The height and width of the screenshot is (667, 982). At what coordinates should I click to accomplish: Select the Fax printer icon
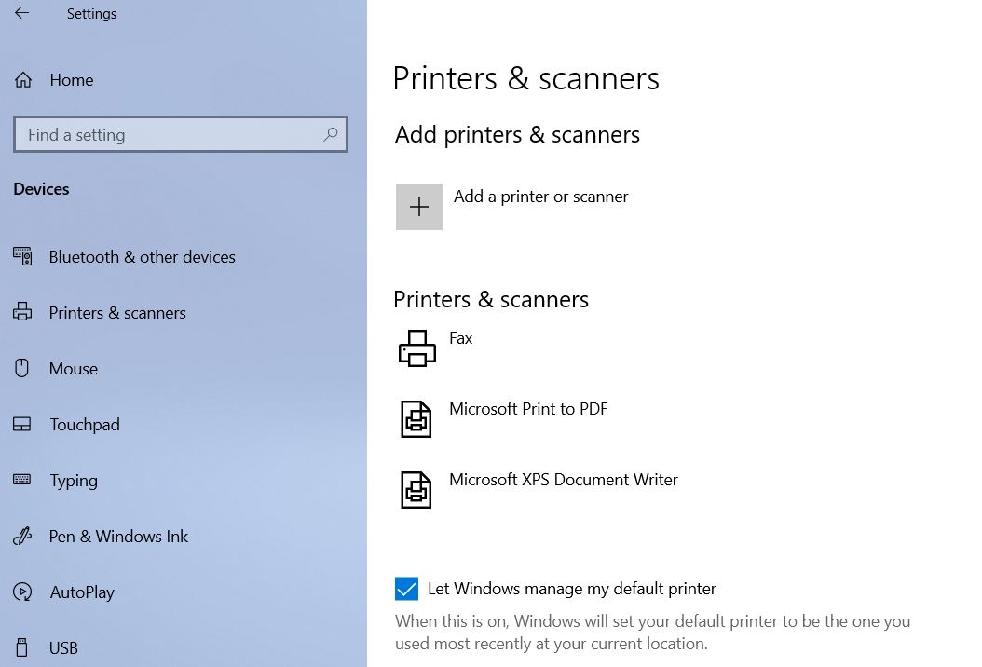pos(416,348)
